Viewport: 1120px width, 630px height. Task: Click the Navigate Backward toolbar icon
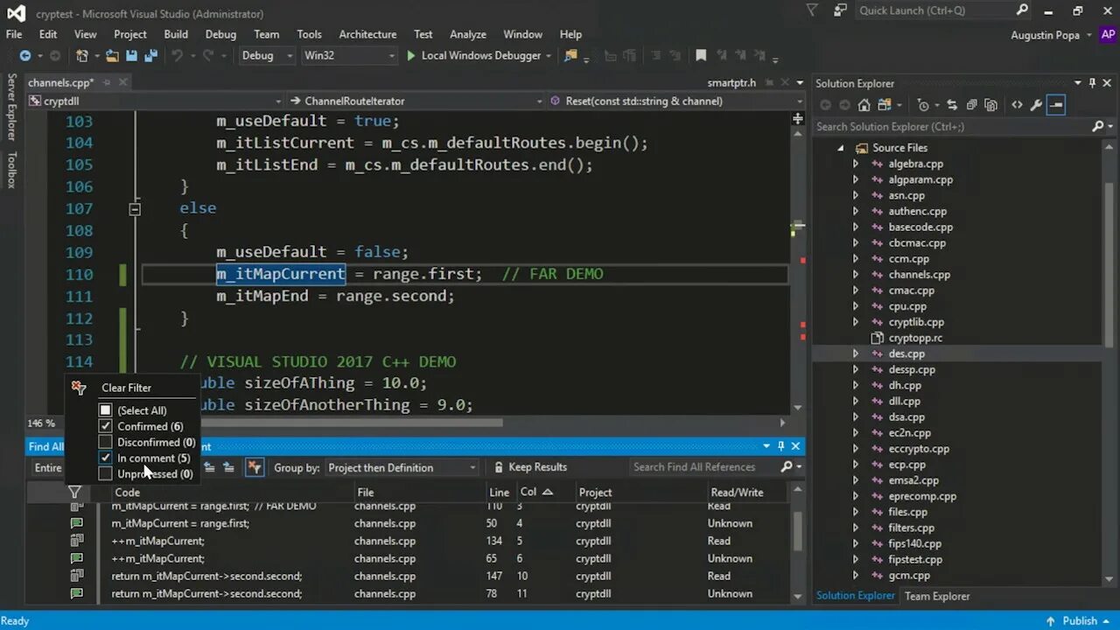25,55
